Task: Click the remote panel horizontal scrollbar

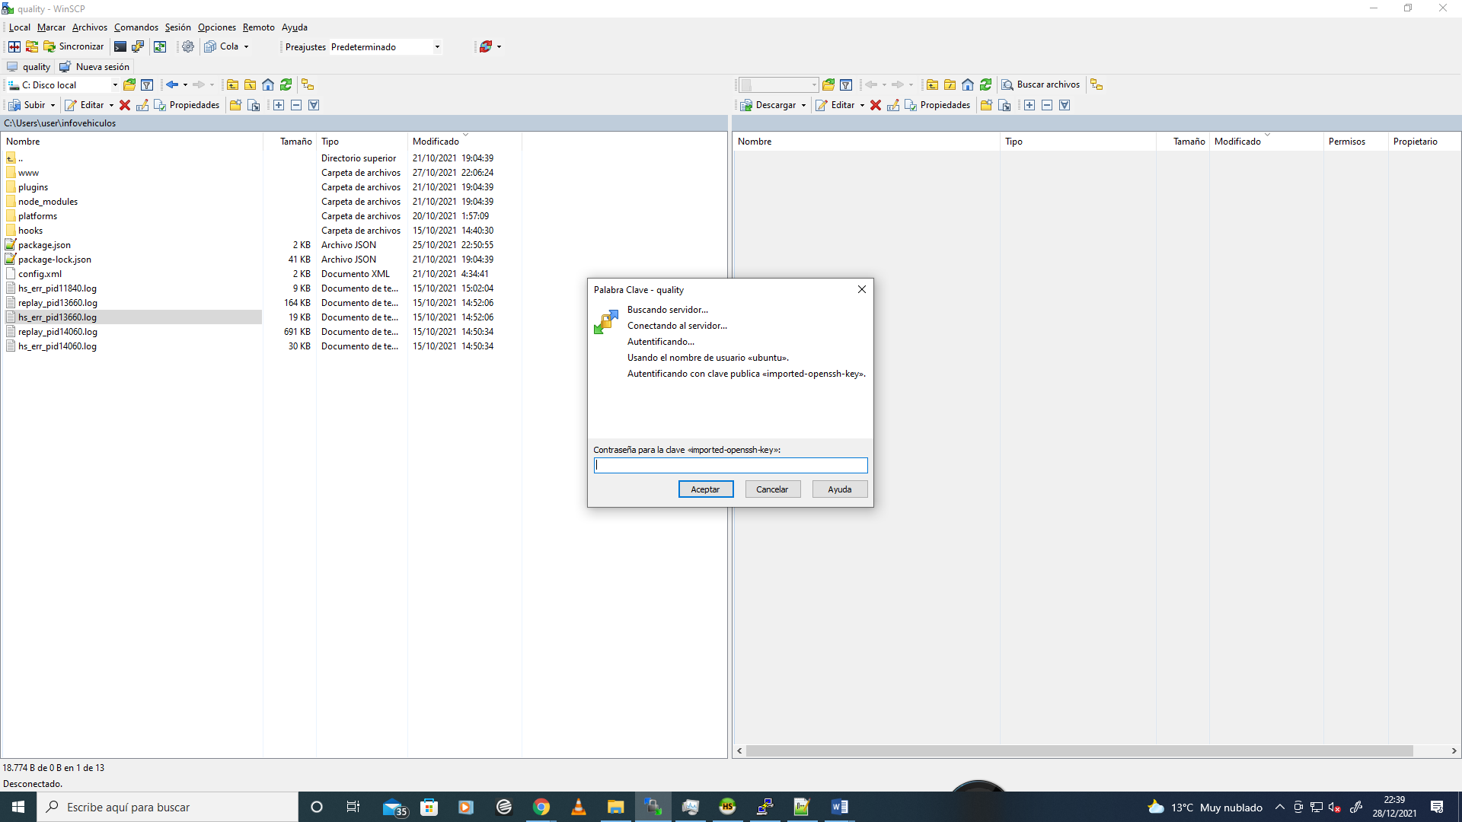Action: click(x=1078, y=751)
